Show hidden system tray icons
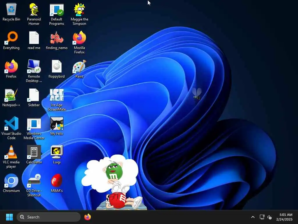This screenshot has width=298, height=224. point(253,217)
